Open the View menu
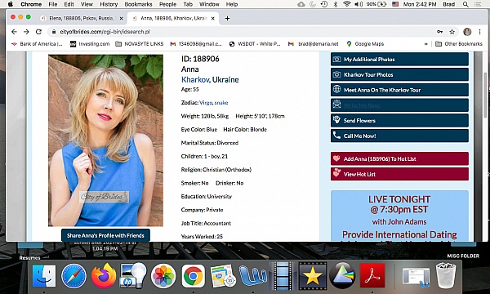 87,4
